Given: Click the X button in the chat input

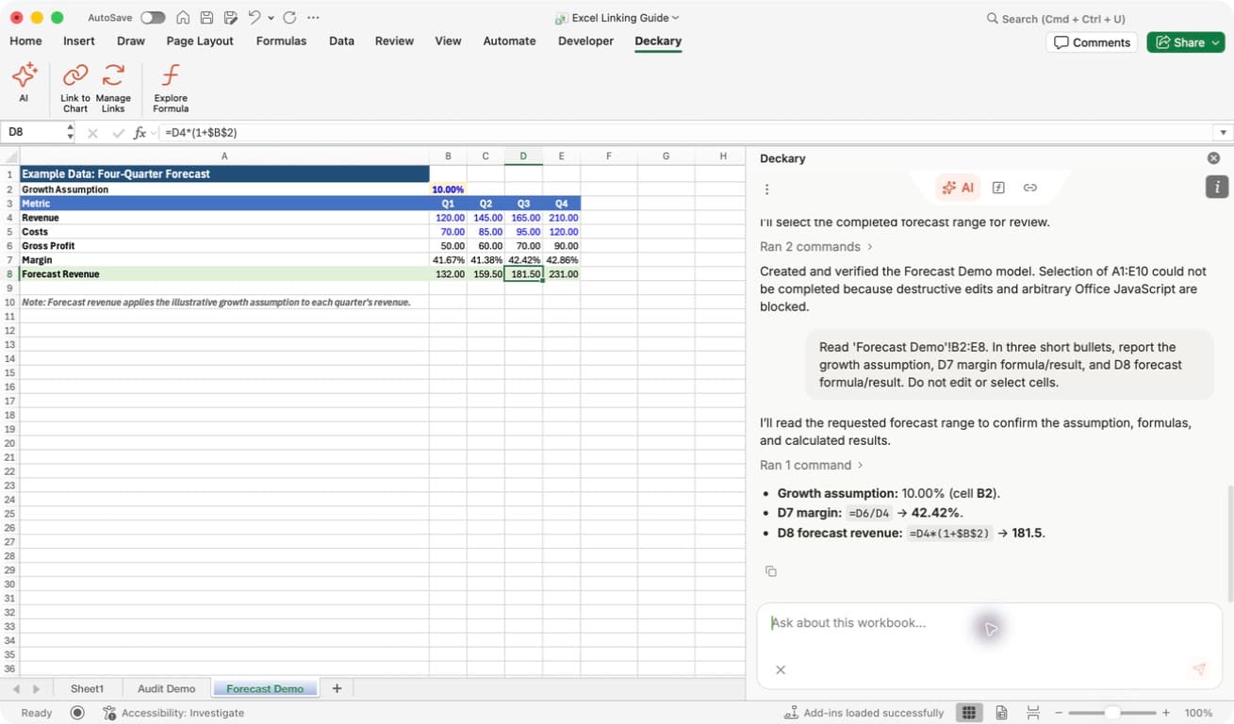Looking at the screenshot, I should click(x=781, y=669).
